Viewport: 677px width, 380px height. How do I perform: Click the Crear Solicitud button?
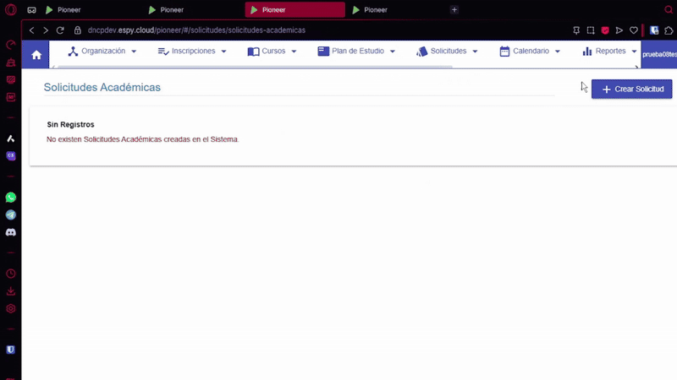[x=631, y=89]
